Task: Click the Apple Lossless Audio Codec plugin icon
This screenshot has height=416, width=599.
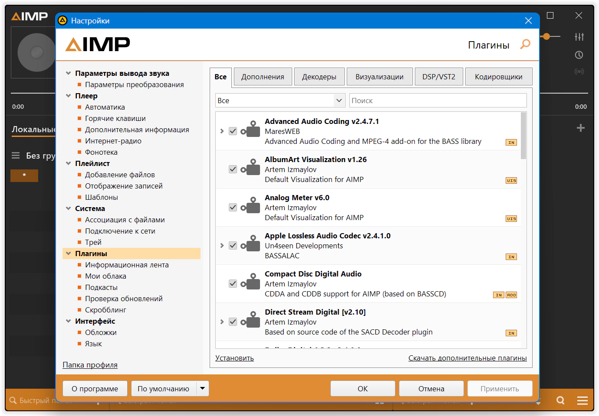Action: pos(250,244)
